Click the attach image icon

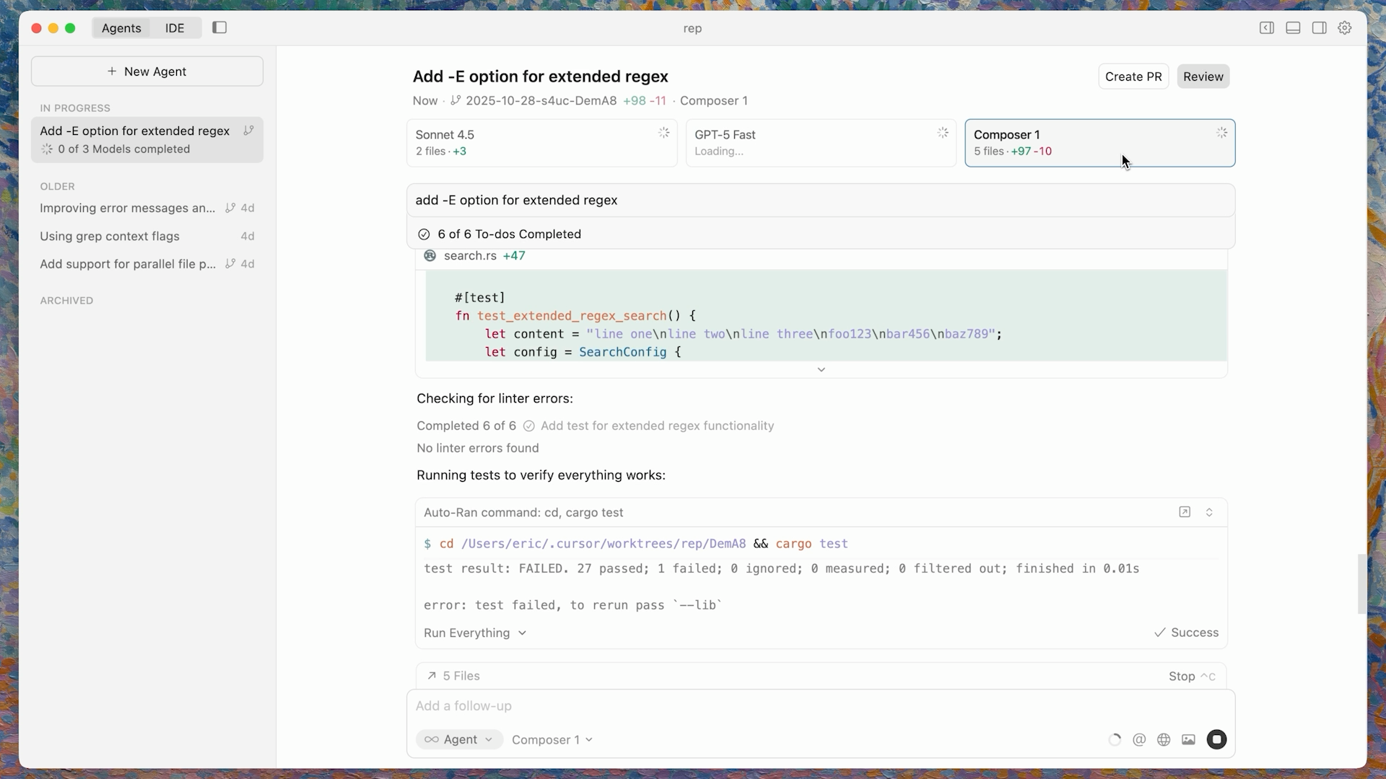tap(1188, 739)
